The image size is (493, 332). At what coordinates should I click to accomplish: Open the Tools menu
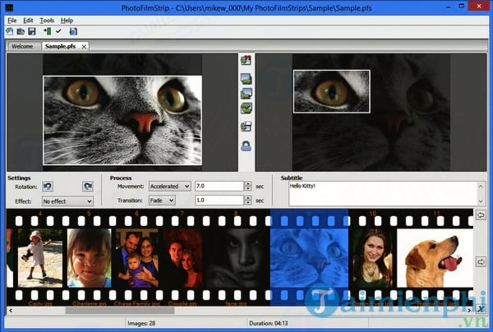coord(47,21)
